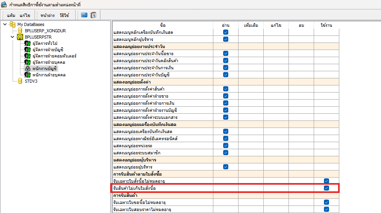
Task: Toggle อ่าน checkbox for แสดงเมนูย่อยหน่วยรถ
Action: [226, 146]
